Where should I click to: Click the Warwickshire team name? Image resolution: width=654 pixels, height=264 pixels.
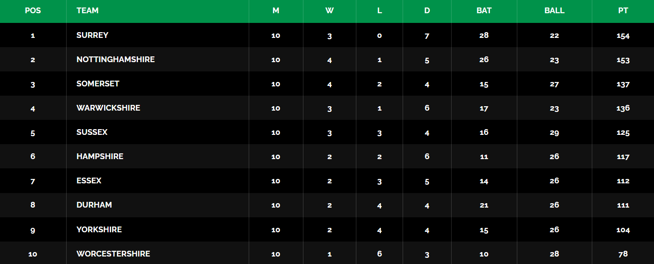tap(108, 108)
